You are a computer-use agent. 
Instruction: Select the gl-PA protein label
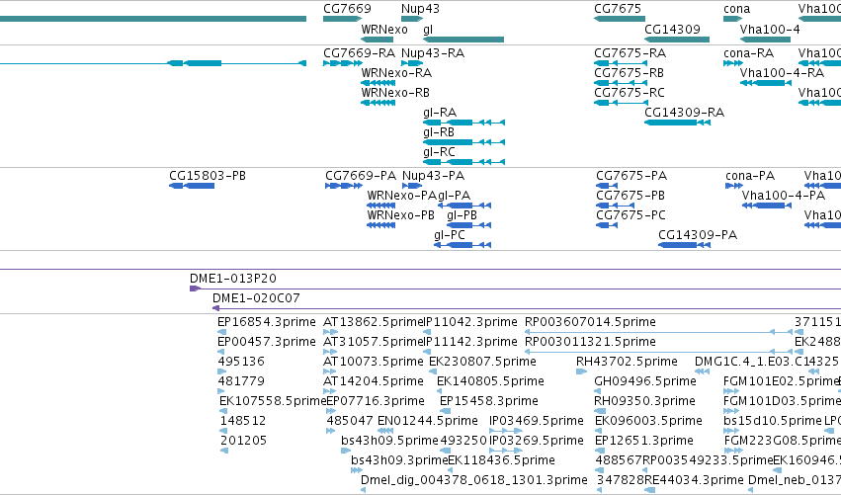(455, 196)
